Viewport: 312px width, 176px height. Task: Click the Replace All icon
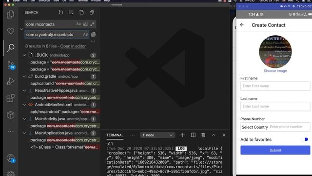point(93,35)
